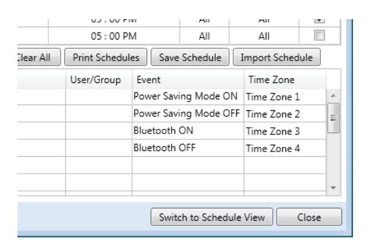Tick the checkbox in the 05:00 PM row
This screenshot has height=245, width=374.
coord(319,35)
